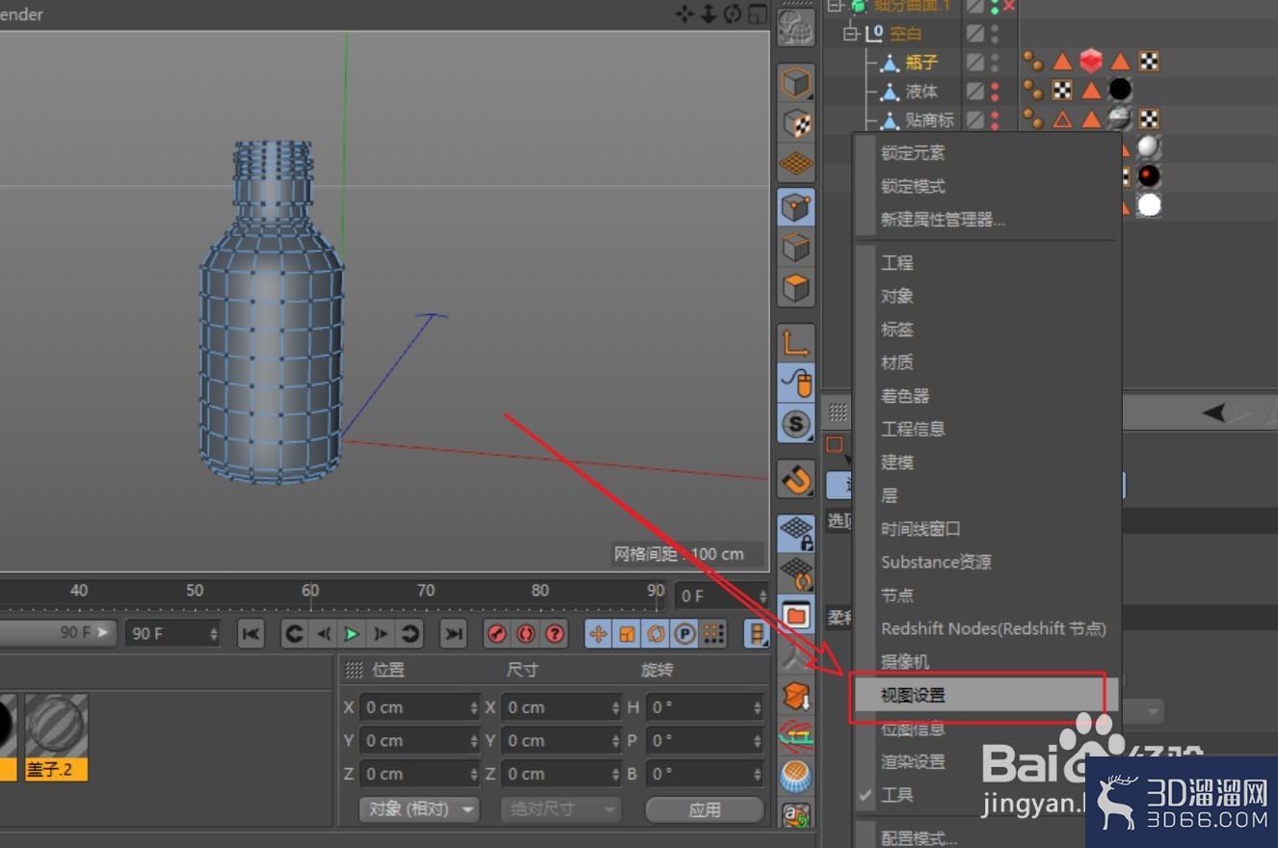The height and width of the screenshot is (848, 1278).
Task: Open the 绝对尺寸 size dropdown
Action: (561, 808)
